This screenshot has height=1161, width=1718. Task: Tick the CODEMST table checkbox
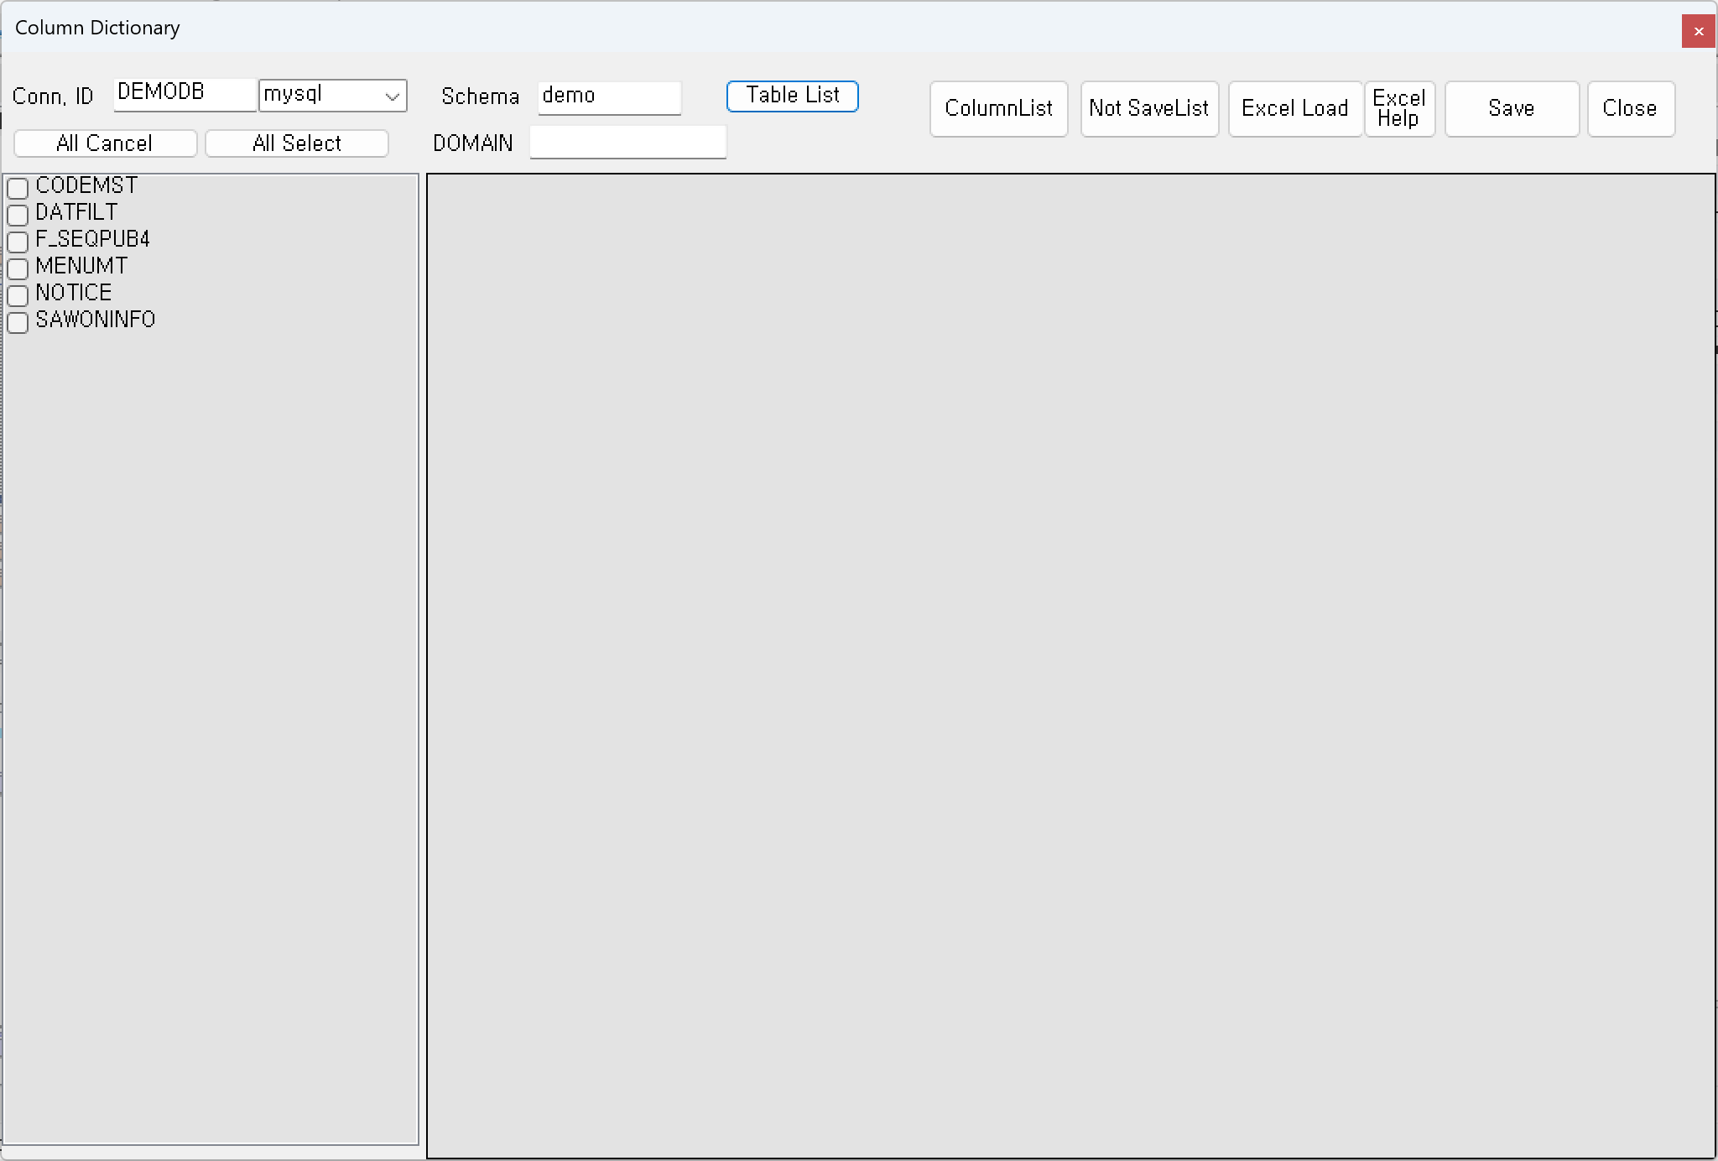18,188
